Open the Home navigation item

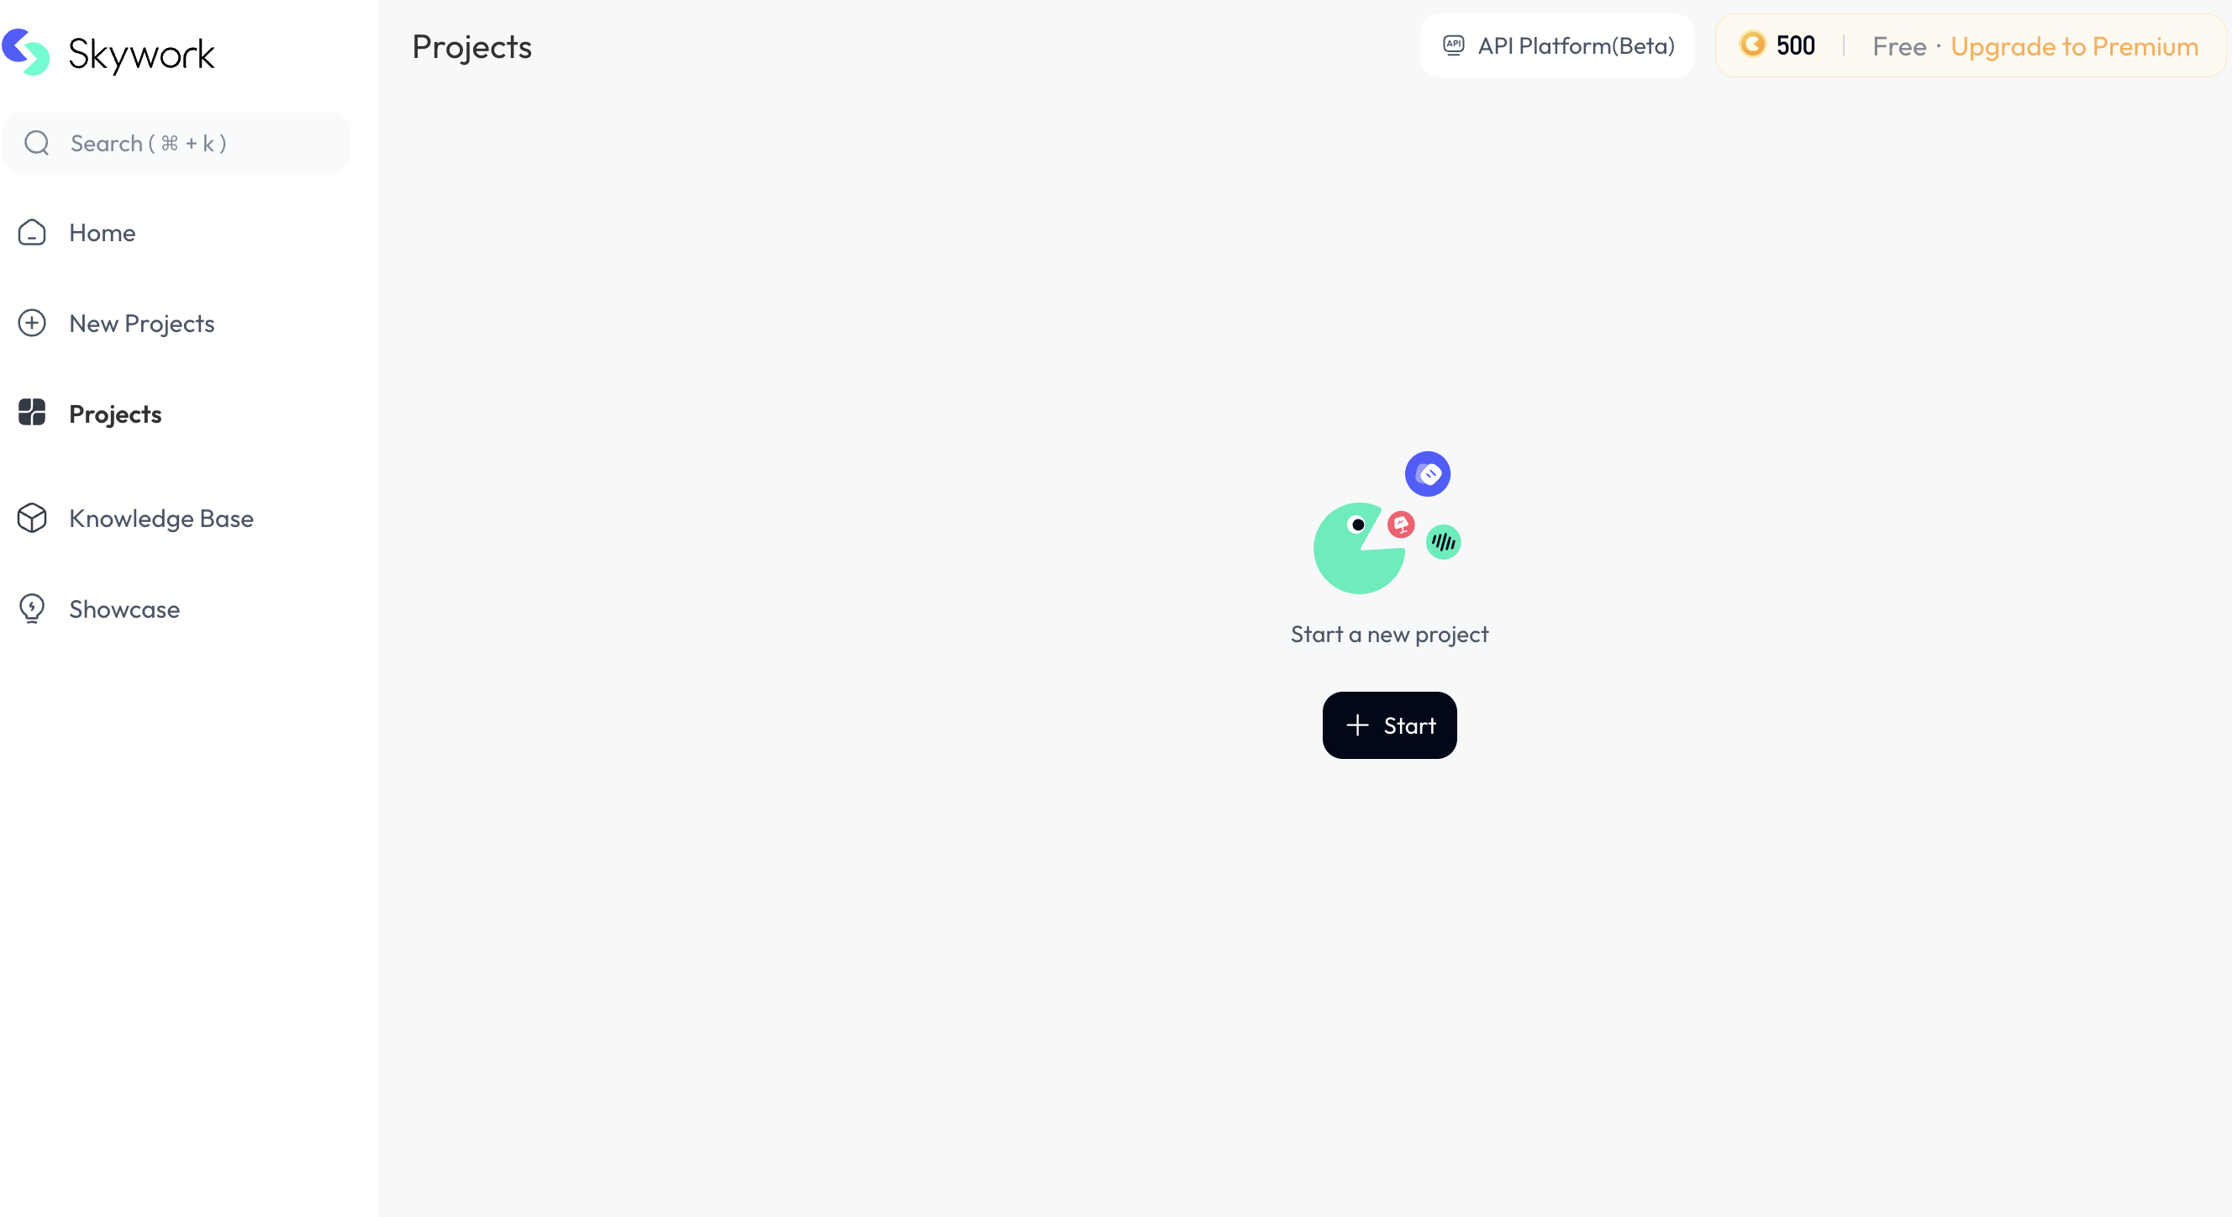point(102,232)
